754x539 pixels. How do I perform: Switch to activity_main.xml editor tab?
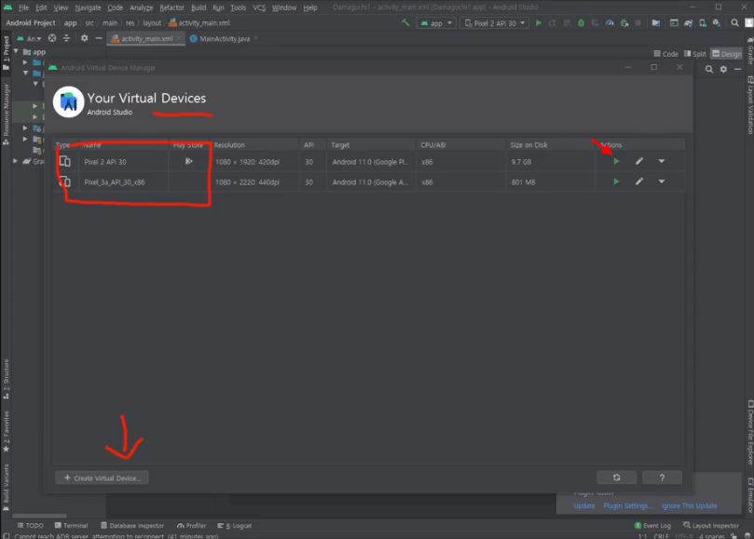(146, 39)
